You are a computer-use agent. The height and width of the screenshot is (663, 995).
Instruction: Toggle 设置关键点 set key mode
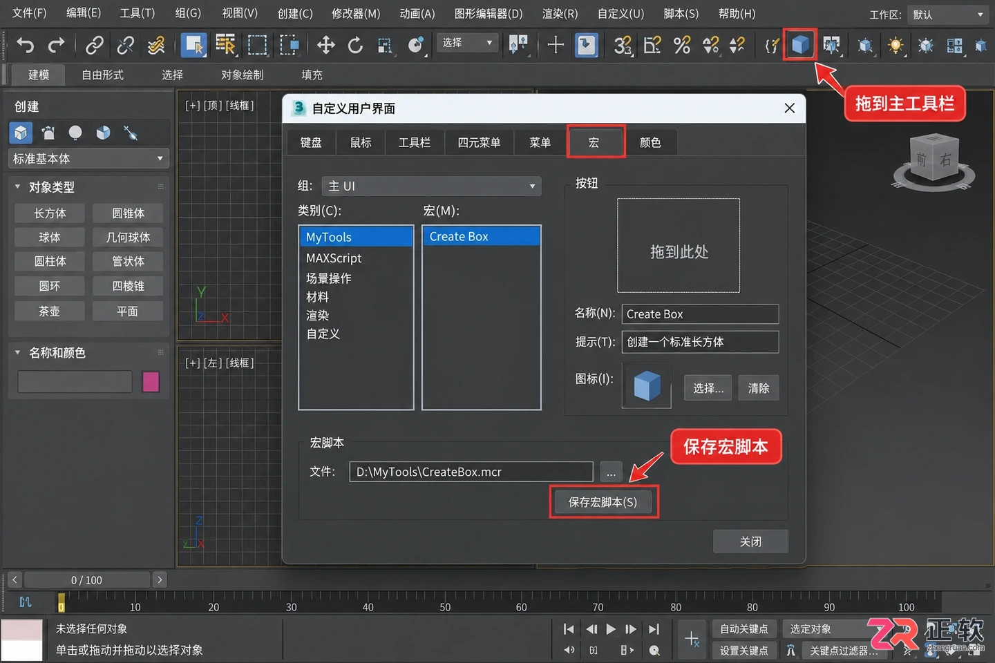pos(743,651)
